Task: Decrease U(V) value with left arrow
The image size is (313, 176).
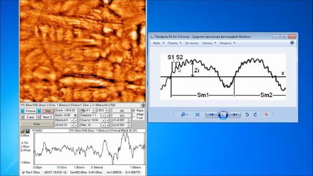Action: point(72,125)
